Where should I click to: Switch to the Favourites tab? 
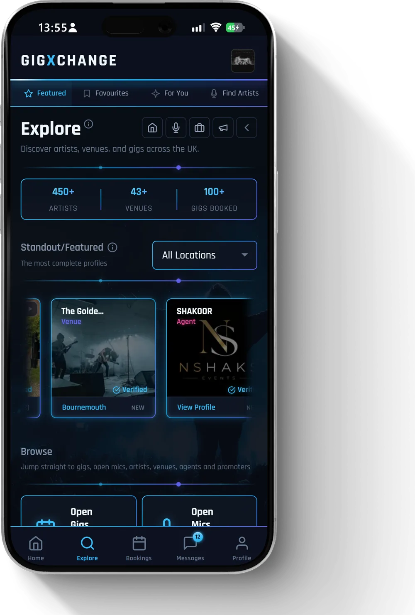[x=106, y=93]
